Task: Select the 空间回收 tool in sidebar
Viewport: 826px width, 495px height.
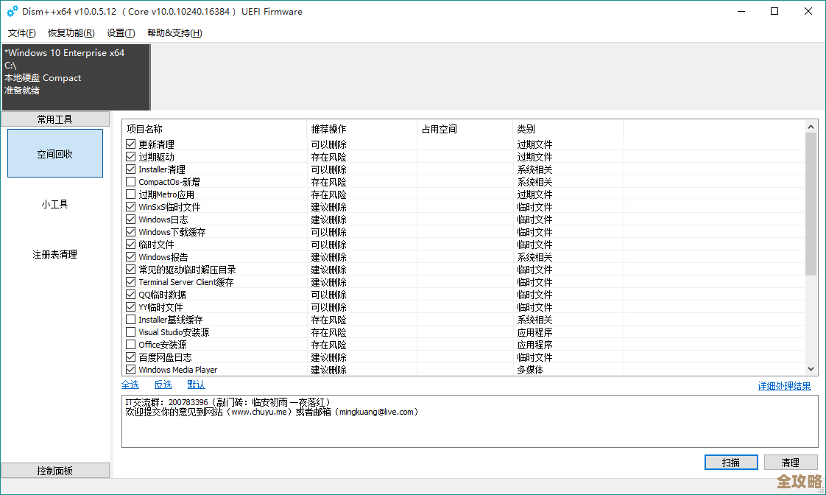Action: click(x=54, y=153)
